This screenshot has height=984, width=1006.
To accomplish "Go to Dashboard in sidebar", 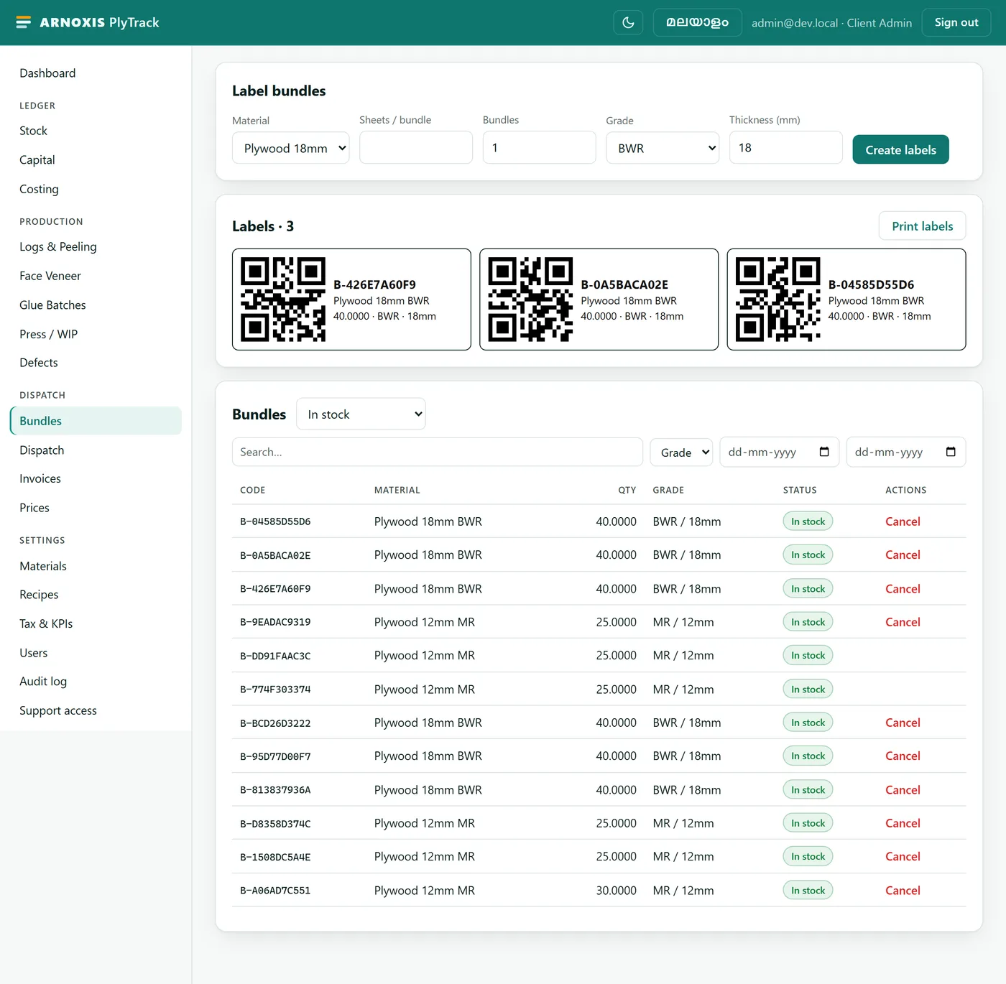I will pos(47,73).
